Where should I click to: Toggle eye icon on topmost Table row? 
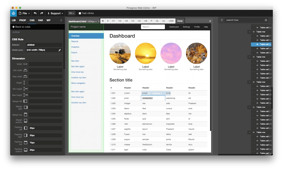[254, 32]
